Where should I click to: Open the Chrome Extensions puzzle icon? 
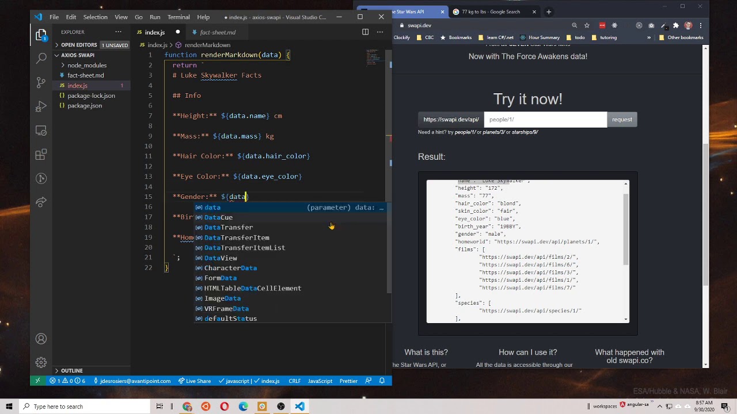point(676,25)
